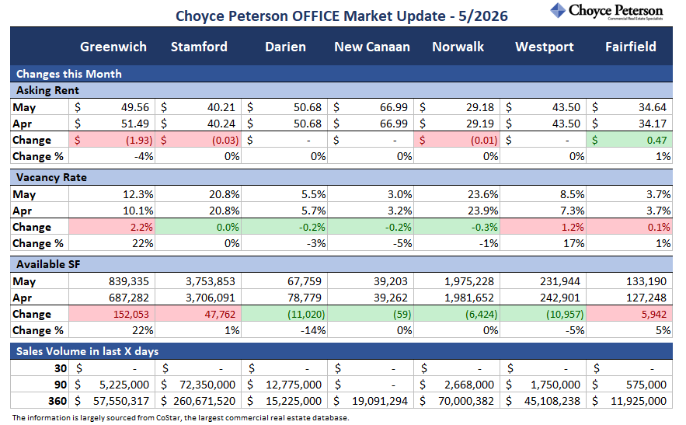Screen dimensions: 686x425
Task: Click Stamford asking rent change (0.03)
Action: click(225, 141)
